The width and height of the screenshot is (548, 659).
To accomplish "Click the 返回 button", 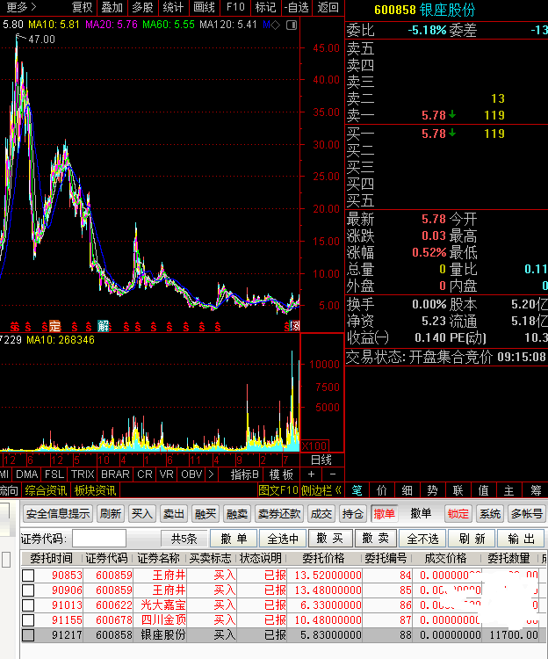I will [x=328, y=7].
